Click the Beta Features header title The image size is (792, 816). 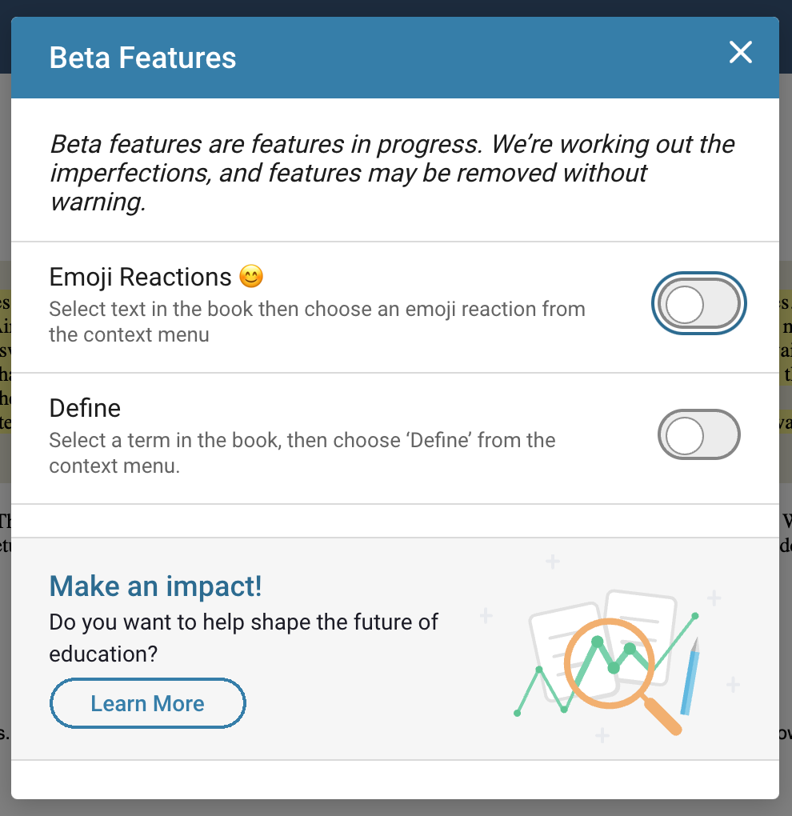click(142, 57)
